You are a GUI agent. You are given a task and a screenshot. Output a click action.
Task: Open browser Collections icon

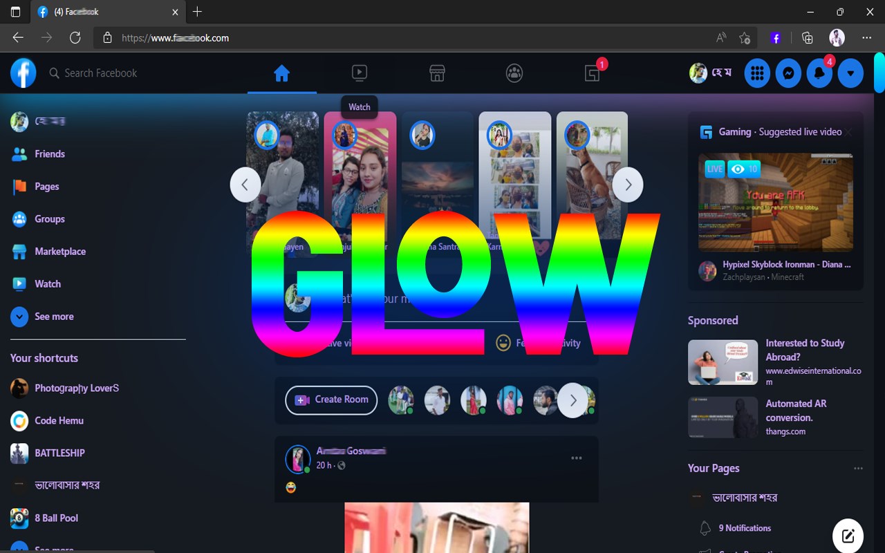[807, 38]
